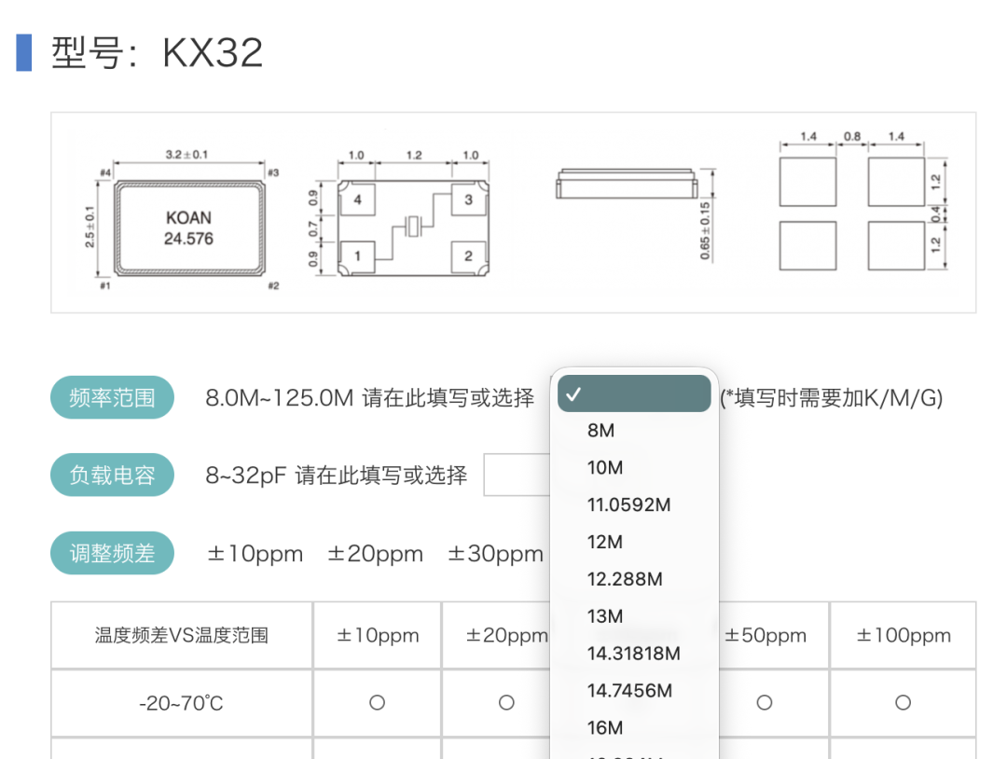Click the (*填写时需要加K/M/G) hint text

(x=831, y=398)
